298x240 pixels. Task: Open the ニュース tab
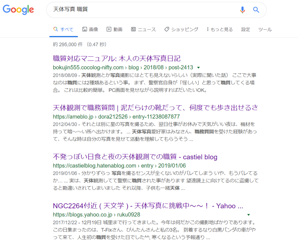(144, 29)
